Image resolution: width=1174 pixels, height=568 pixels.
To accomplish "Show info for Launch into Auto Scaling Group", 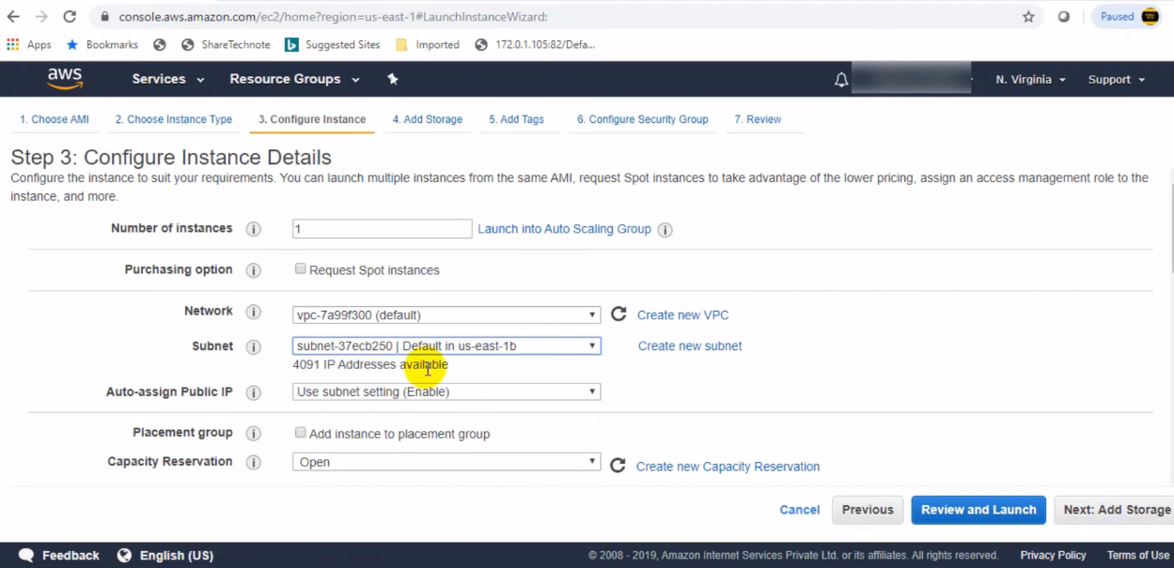I will click(665, 229).
